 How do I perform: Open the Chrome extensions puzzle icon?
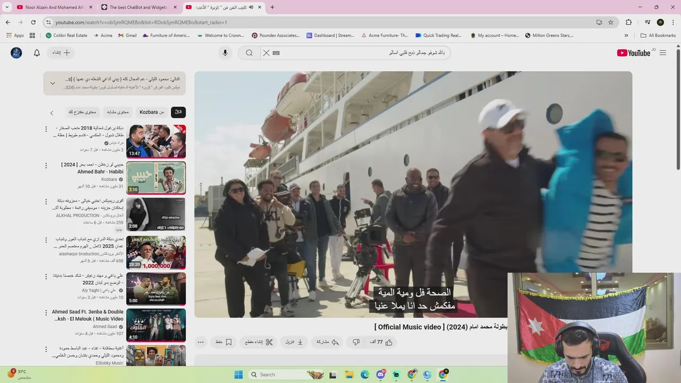629,22
